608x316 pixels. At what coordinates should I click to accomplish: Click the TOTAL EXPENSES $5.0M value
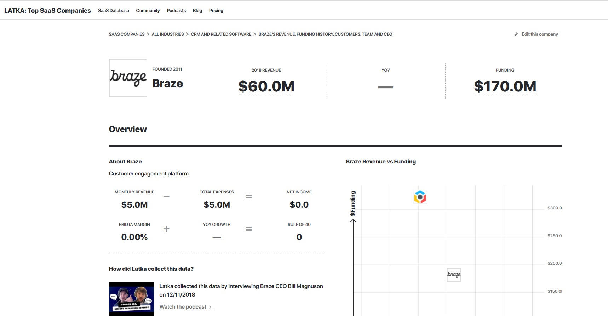(x=217, y=205)
